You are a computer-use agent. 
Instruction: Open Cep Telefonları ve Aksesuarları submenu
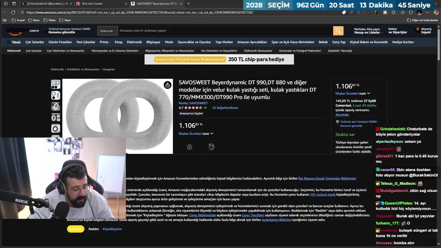66,51
